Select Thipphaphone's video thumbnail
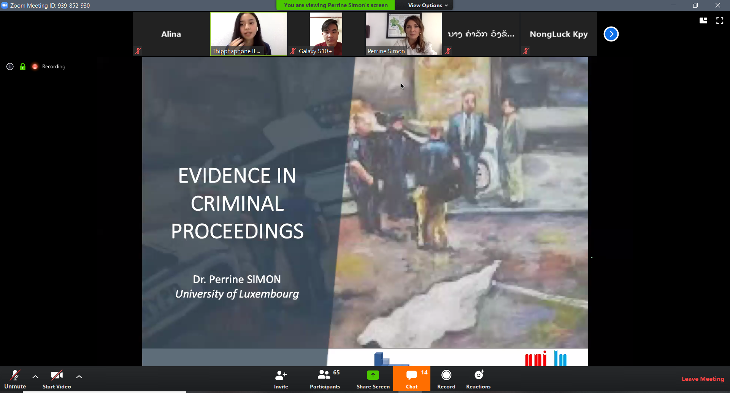The width and height of the screenshot is (730, 393). [x=249, y=34]
